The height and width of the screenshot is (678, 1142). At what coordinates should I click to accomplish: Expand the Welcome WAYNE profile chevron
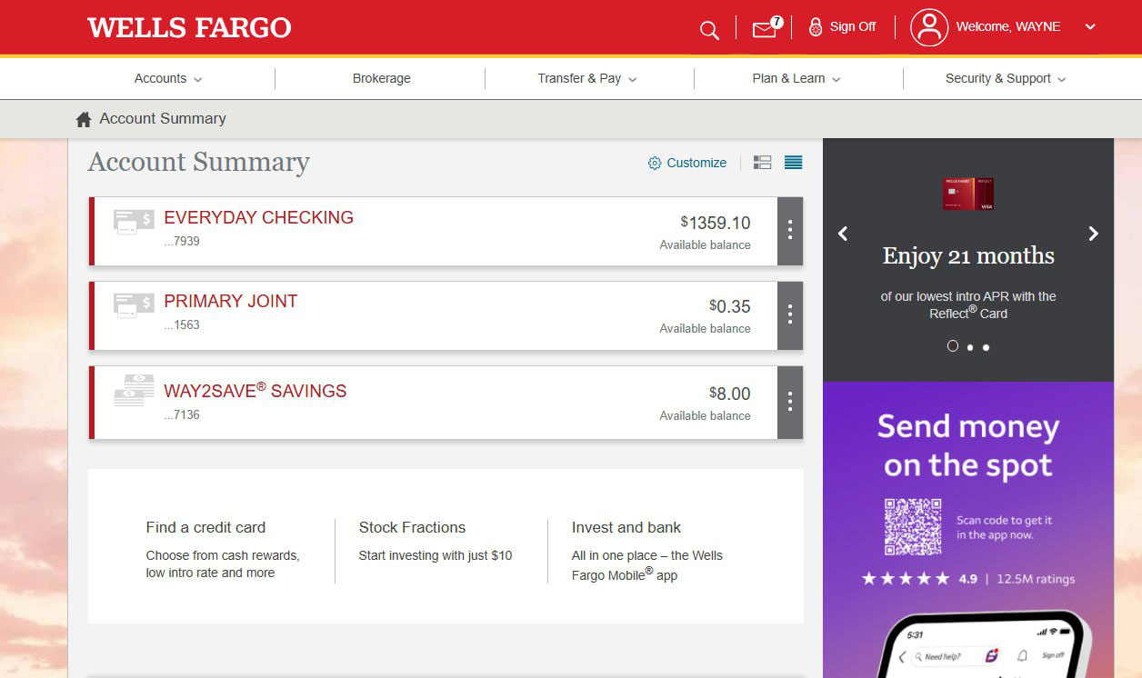pyautogui.click(x=1090, y=27)
